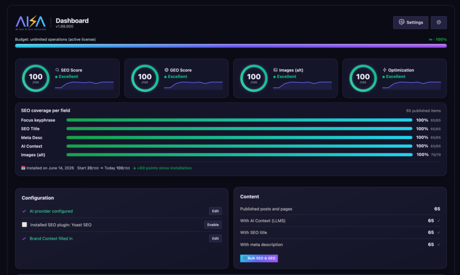460x275 pixels.
Task: Click the '∞ · 100%' budget value
Action: (438, 39)
